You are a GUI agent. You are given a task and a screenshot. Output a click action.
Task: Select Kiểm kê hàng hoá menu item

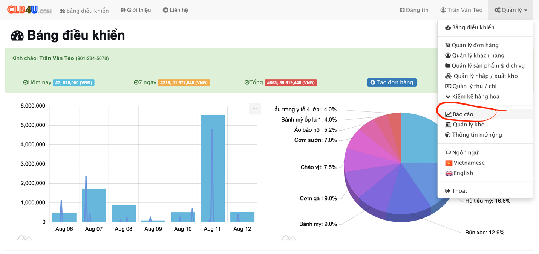tap(475, 96)
